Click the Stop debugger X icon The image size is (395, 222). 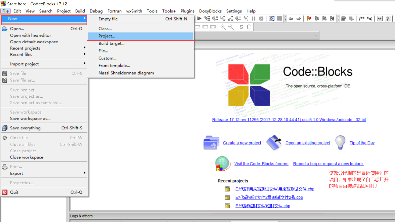[x=261, y=19]
